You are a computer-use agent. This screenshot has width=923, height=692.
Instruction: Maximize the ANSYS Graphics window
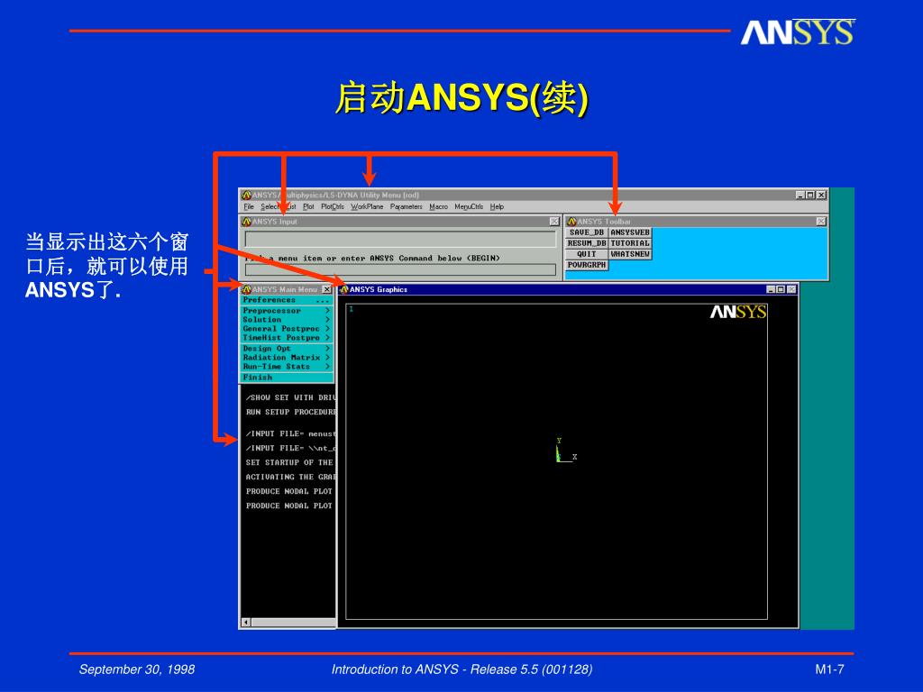[781, 289]
